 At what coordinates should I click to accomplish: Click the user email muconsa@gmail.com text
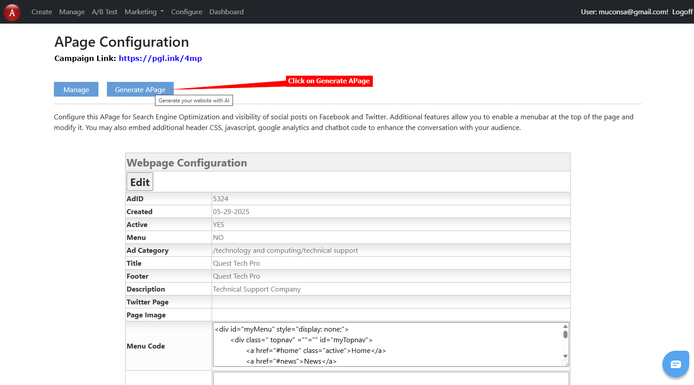633,12
